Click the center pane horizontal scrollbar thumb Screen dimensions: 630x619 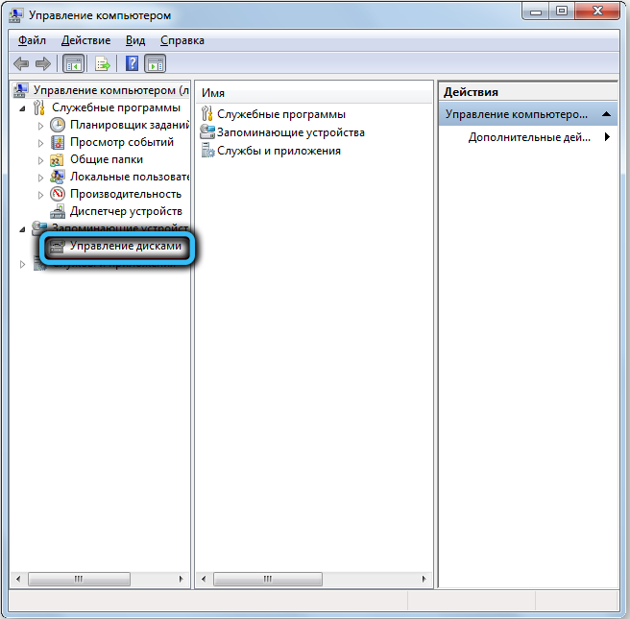pyautogui.click(x=268, y=579)
